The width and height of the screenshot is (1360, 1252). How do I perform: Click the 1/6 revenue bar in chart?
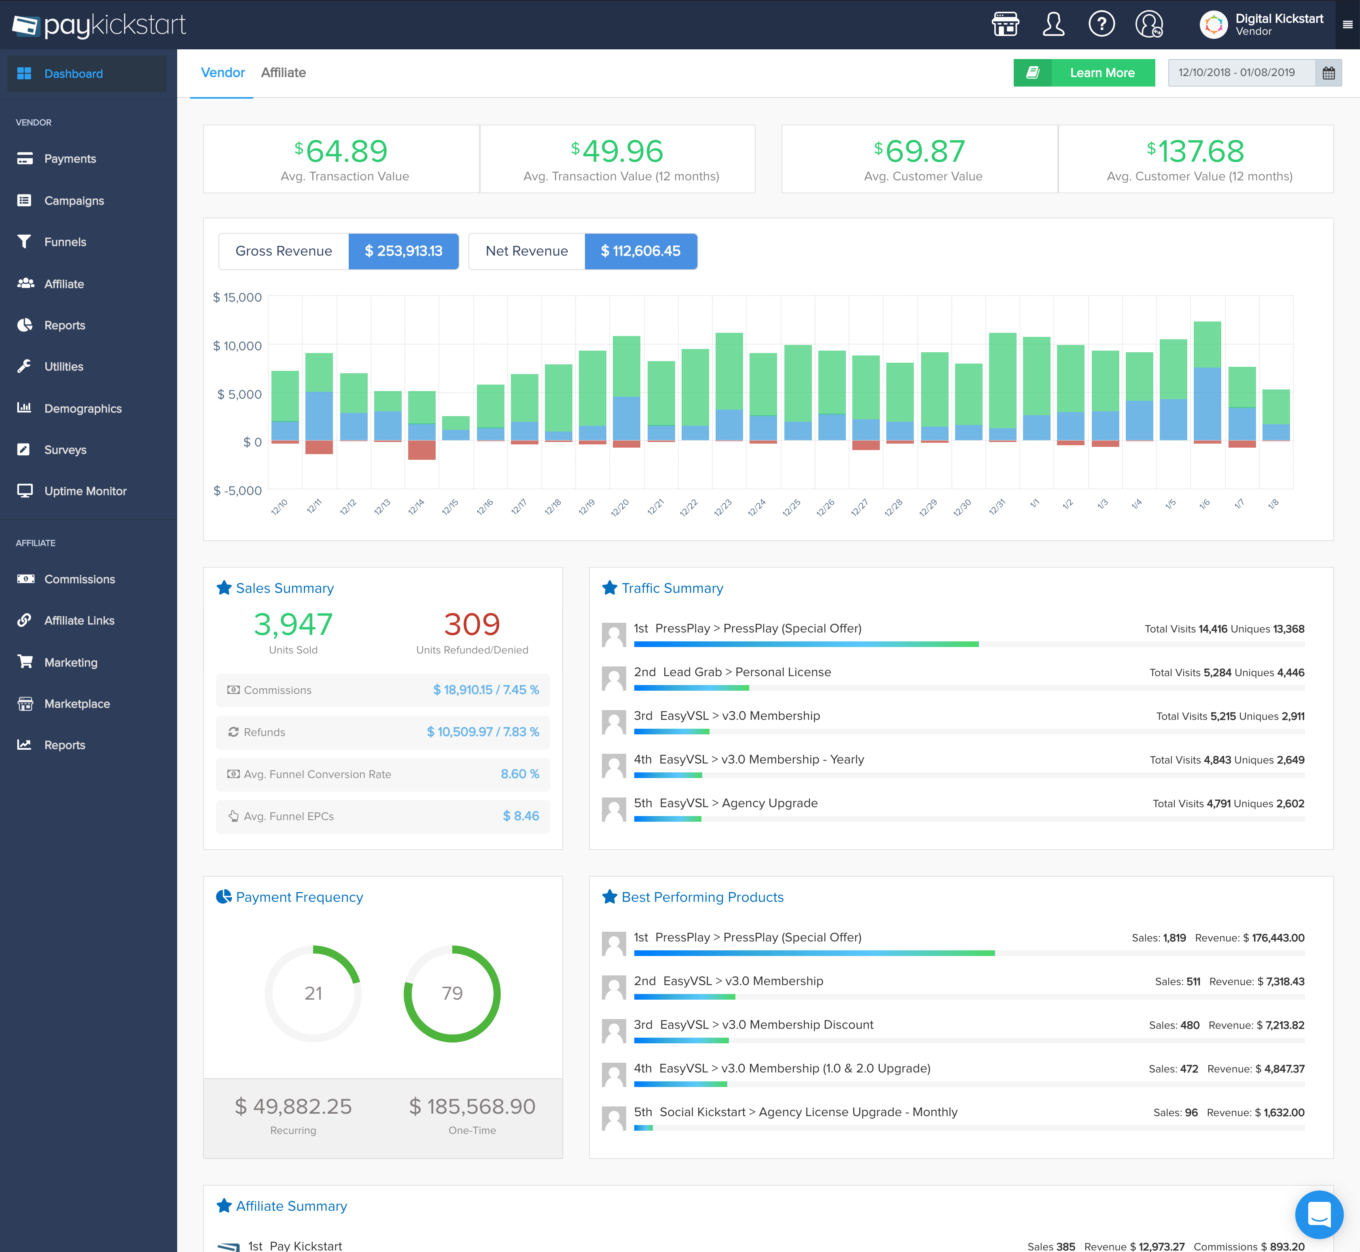click(1207, 382)
